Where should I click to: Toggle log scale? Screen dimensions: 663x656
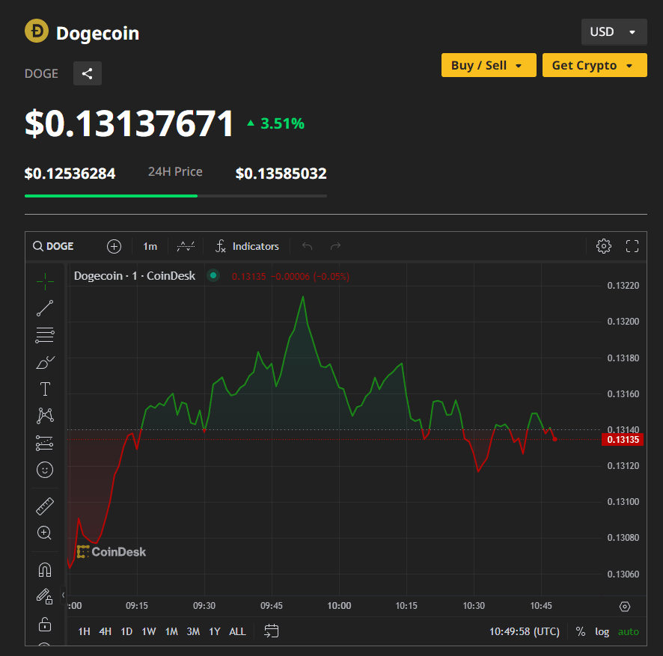pos(602,631)
